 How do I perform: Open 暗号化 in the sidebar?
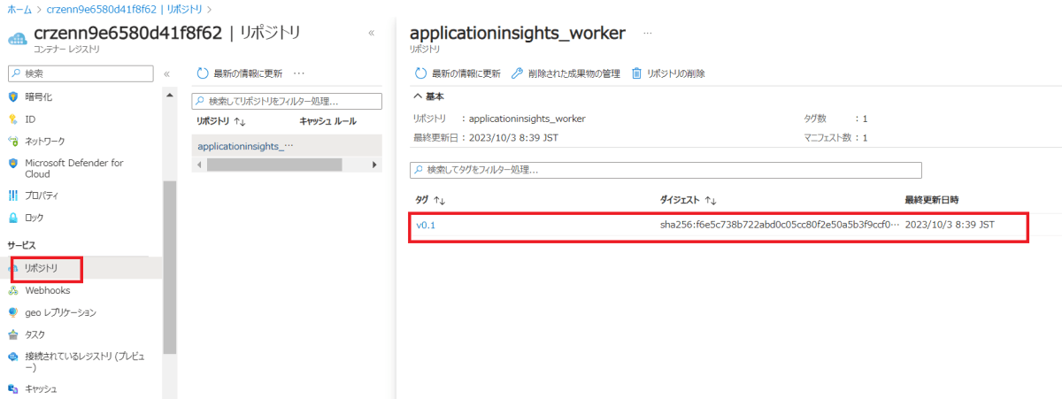38,96
